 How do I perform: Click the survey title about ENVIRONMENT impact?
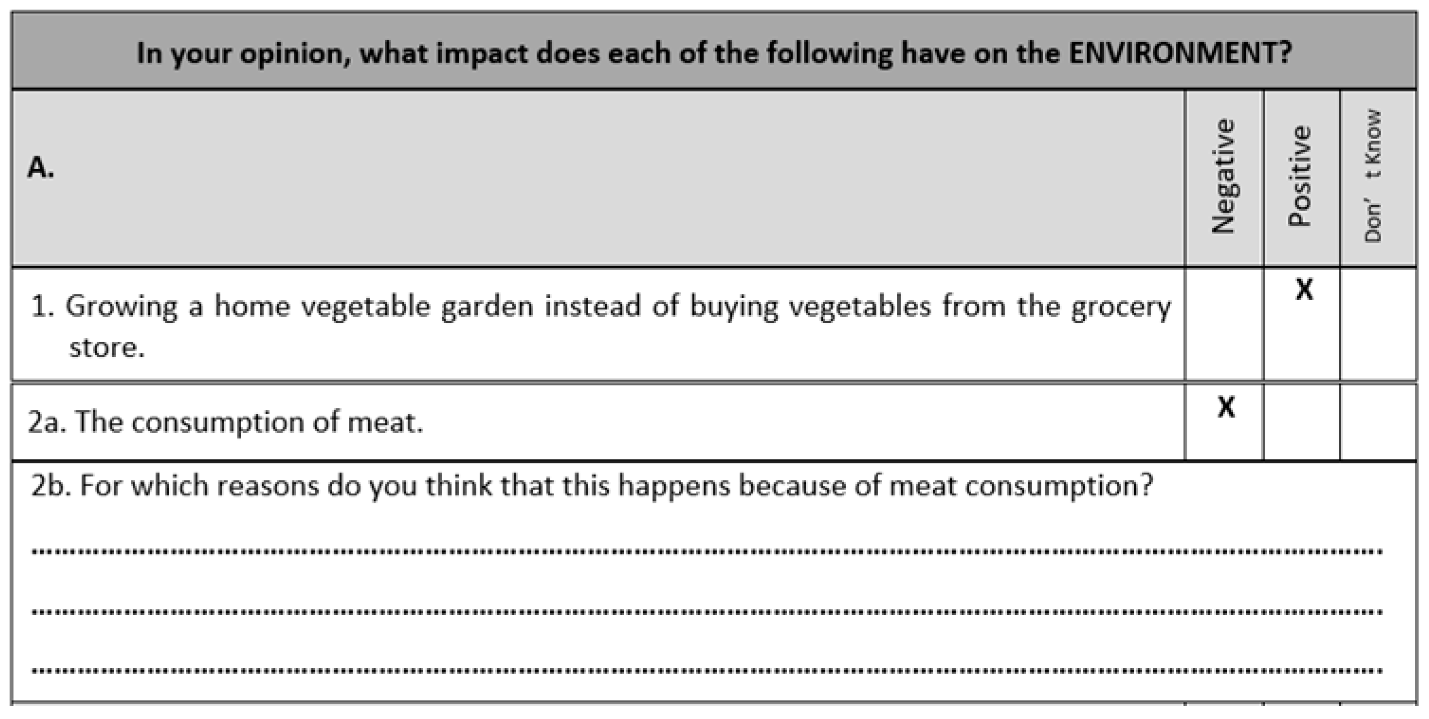point(713,53)
